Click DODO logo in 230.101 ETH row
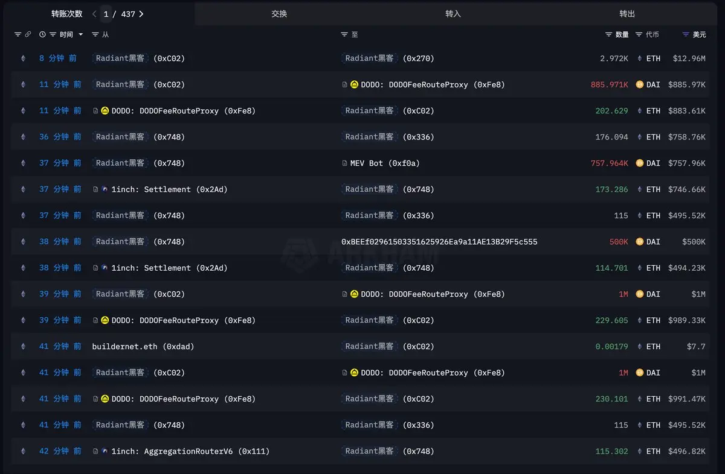The width and height of the screenshot is (725, 474). click(105, 399)
